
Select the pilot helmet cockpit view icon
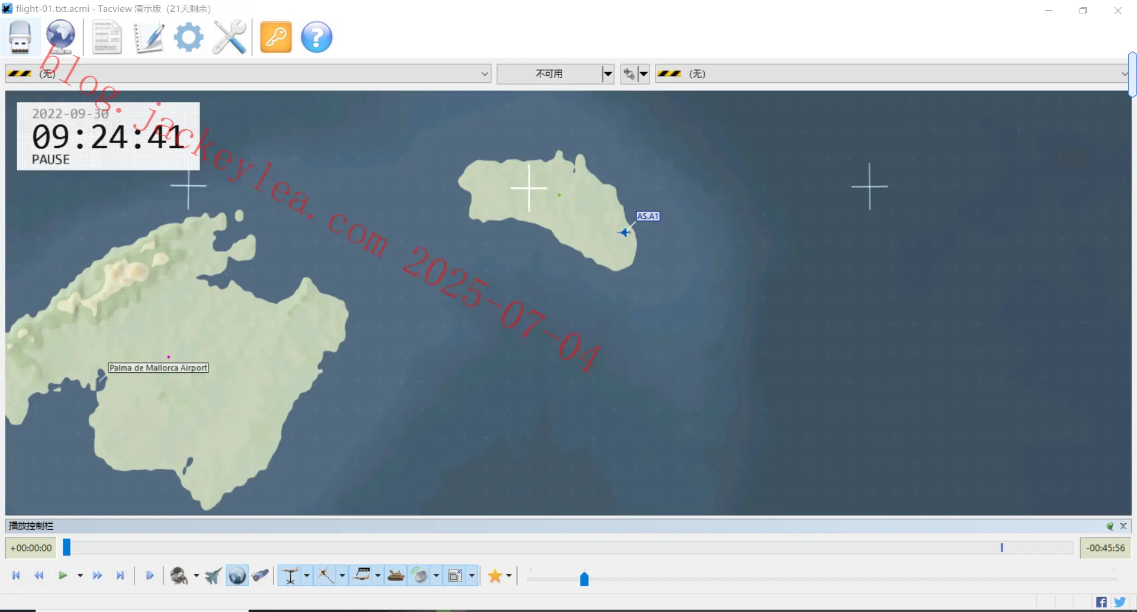point(179,575)
